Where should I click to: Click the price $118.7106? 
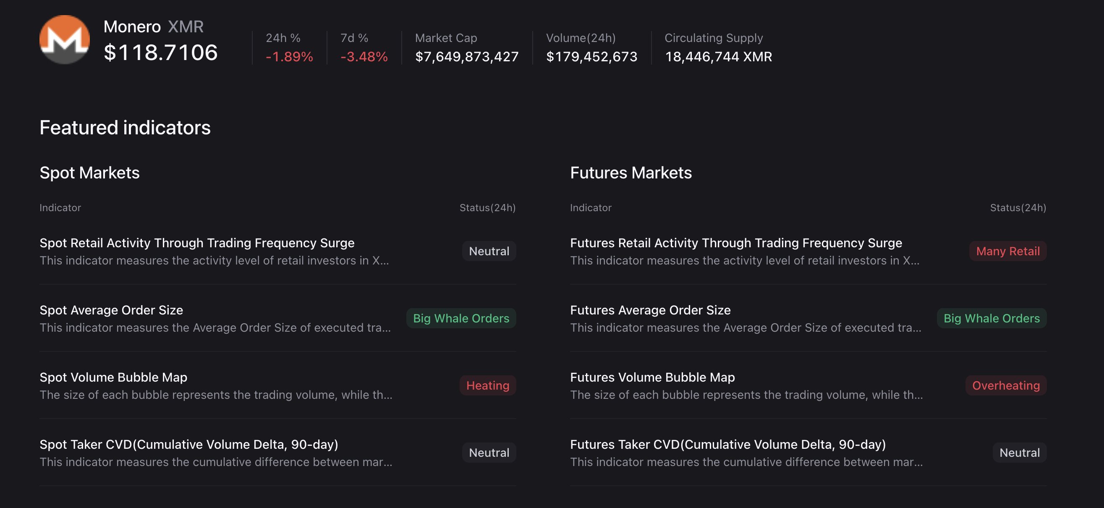tap(161, 53)
